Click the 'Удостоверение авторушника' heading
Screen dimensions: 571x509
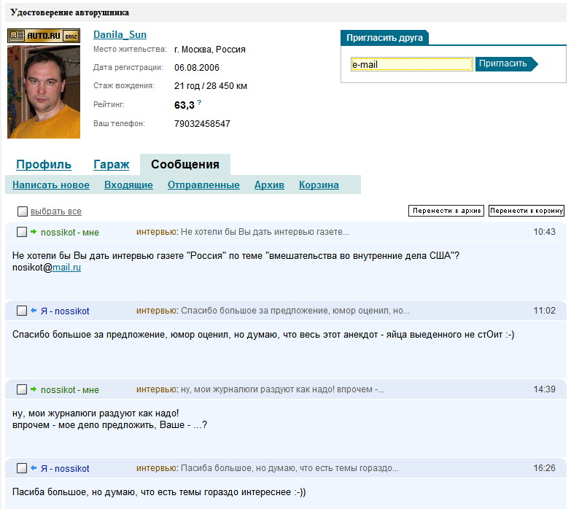click(69, 12)
